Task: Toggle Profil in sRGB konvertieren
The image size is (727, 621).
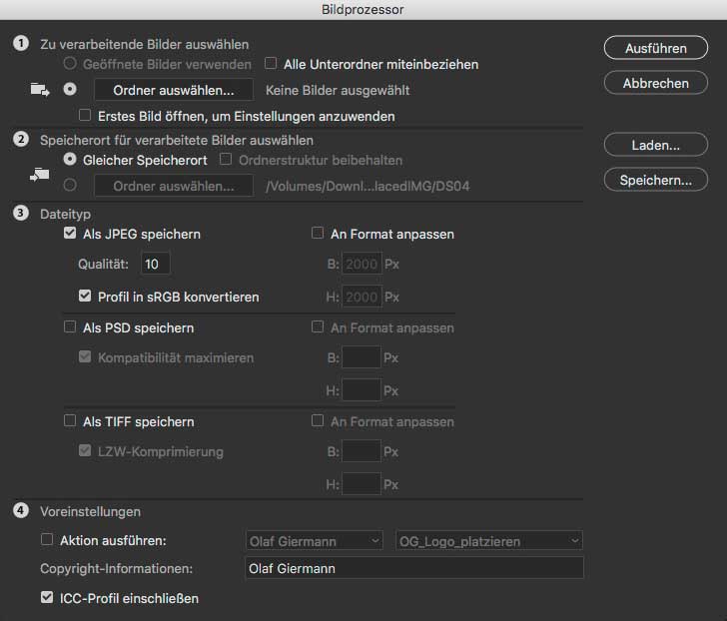Action: tap(85, 296)
